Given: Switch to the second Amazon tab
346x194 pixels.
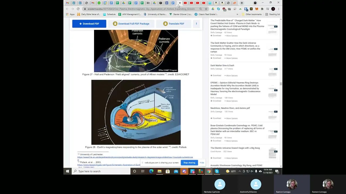Looking at the screenshot, I should 222,3.
